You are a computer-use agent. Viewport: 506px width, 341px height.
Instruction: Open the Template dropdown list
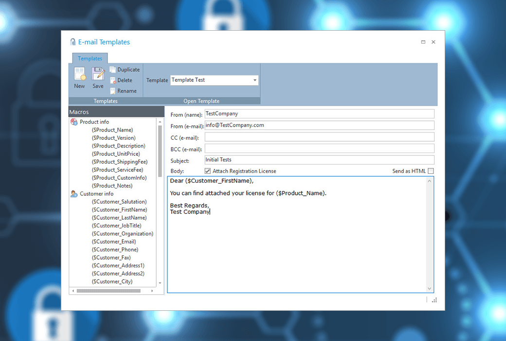pyautogui.click(x=254, y=80)
